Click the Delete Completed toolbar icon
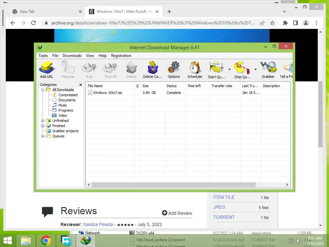Image resolution: width=329 pixels, height=247 pixels. (x=152, y=69)
